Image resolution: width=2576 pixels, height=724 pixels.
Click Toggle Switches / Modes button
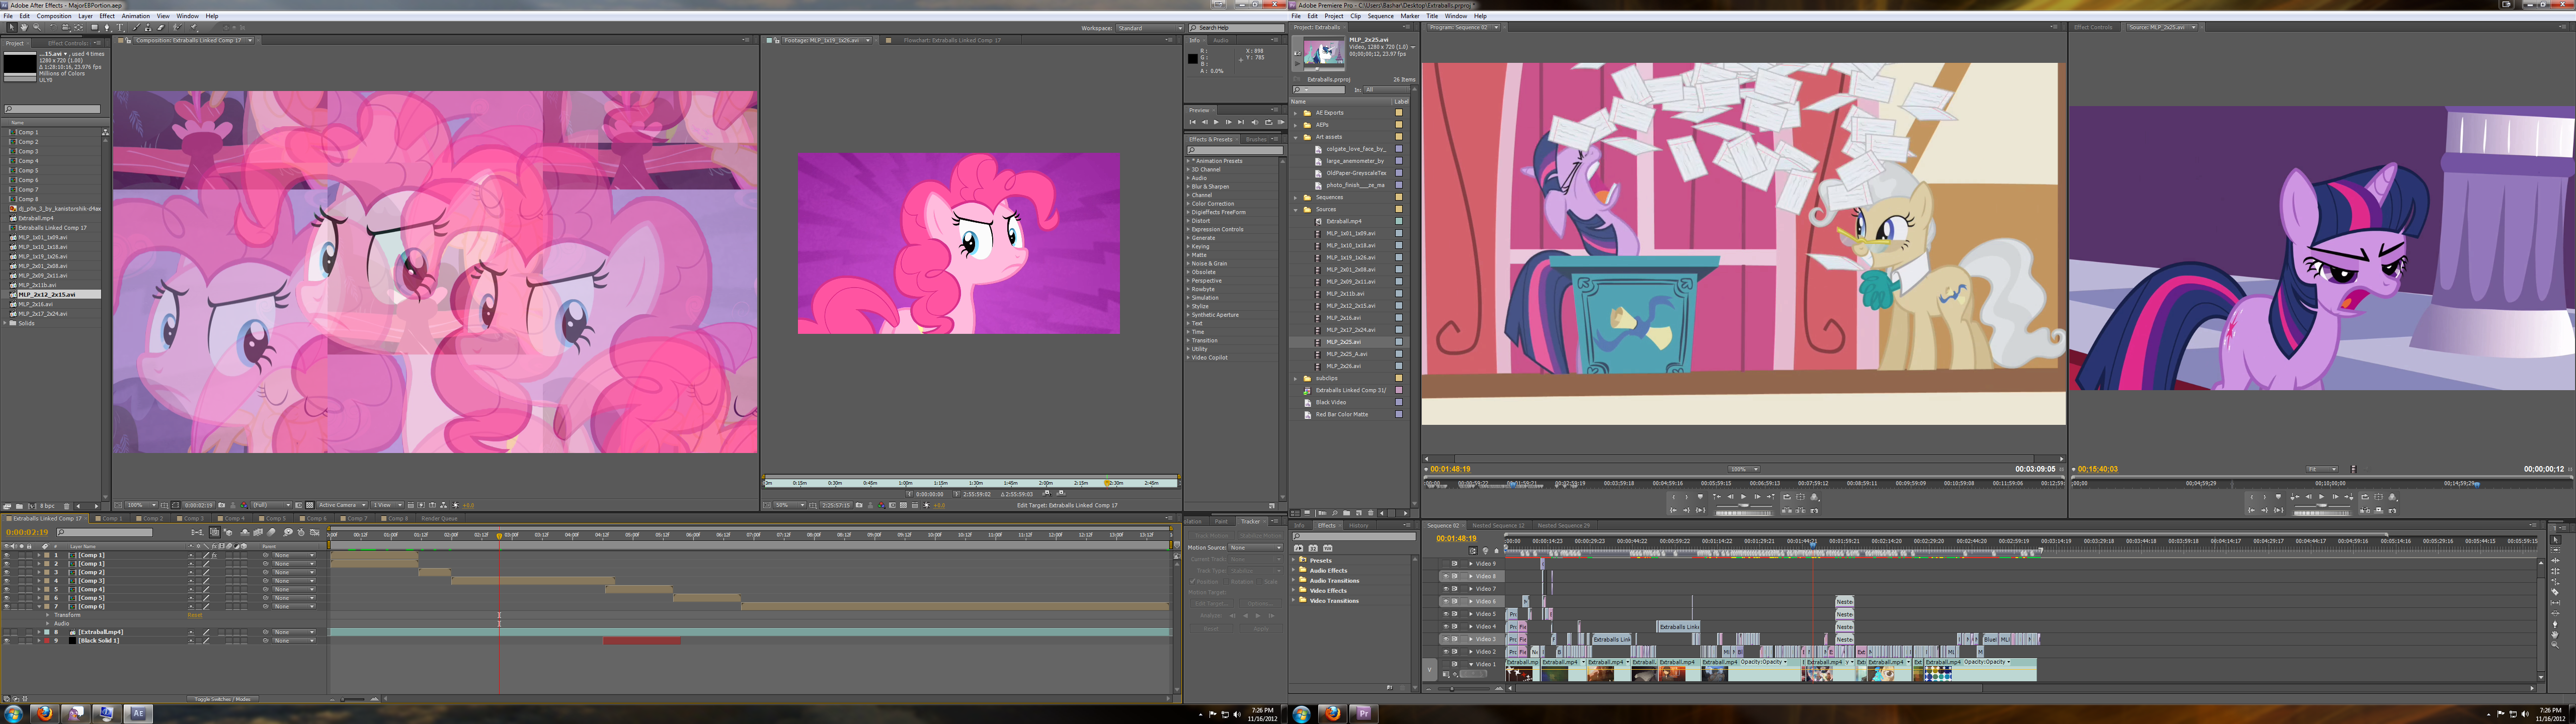(x=223, y=699)
